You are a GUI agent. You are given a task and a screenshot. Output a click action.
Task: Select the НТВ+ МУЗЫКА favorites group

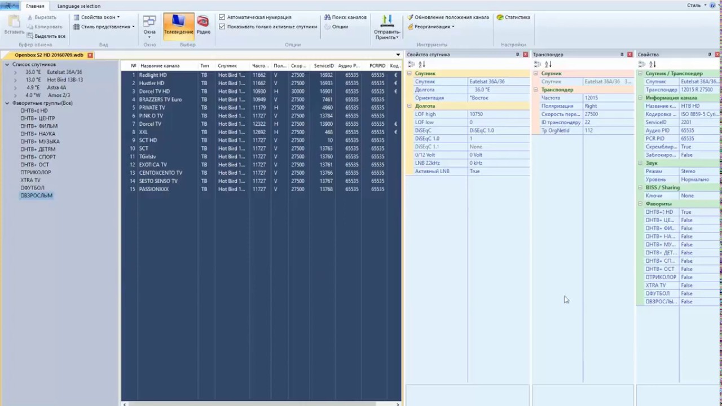[x=40, y=142]
